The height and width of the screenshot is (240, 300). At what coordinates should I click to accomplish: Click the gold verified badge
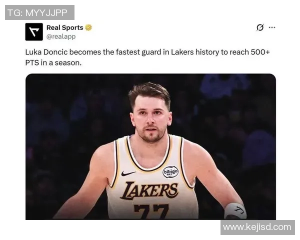tap(88, 27)
